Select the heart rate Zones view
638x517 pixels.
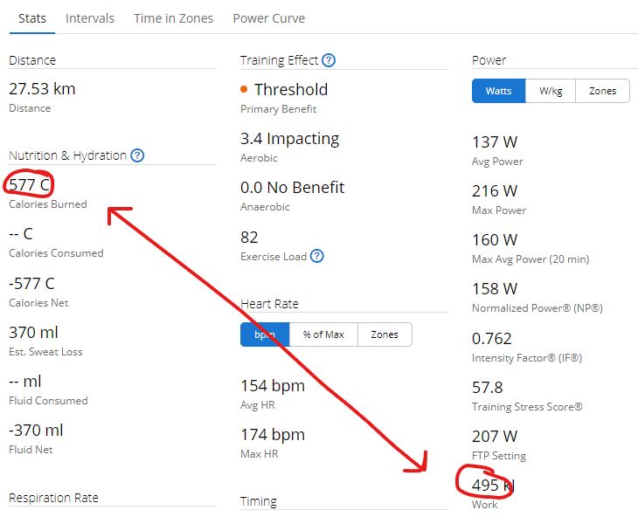click(x=385, y=334)
